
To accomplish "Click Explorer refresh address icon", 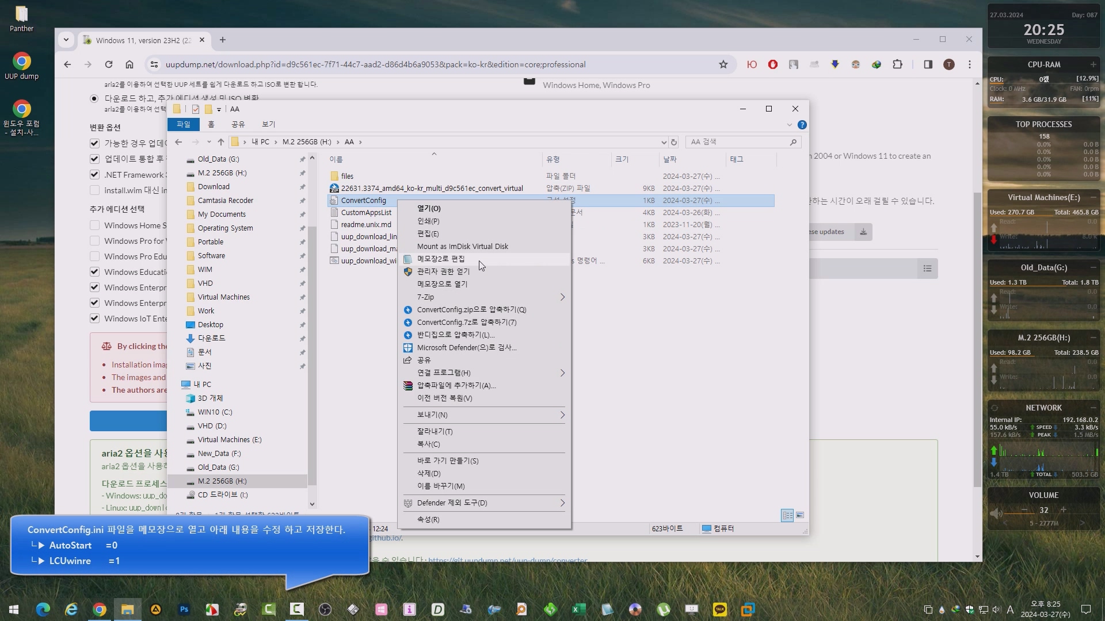I will (x=674, y=142).
